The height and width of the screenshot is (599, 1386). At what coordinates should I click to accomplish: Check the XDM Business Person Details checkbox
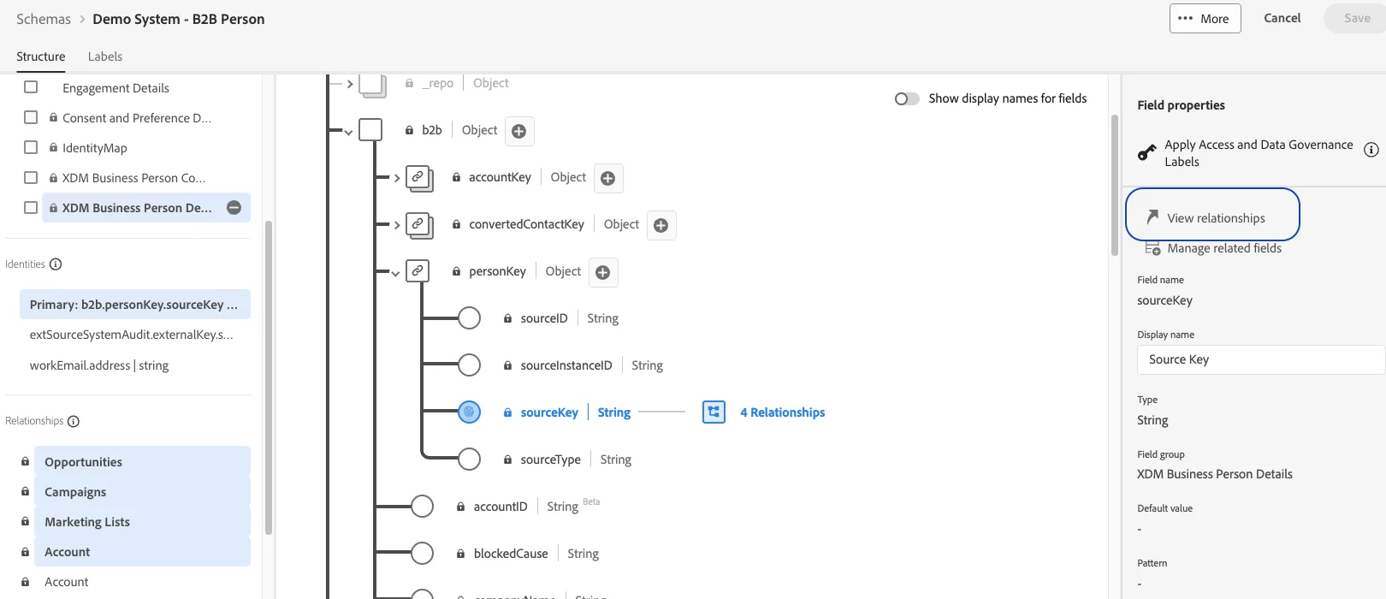[31, 207]
